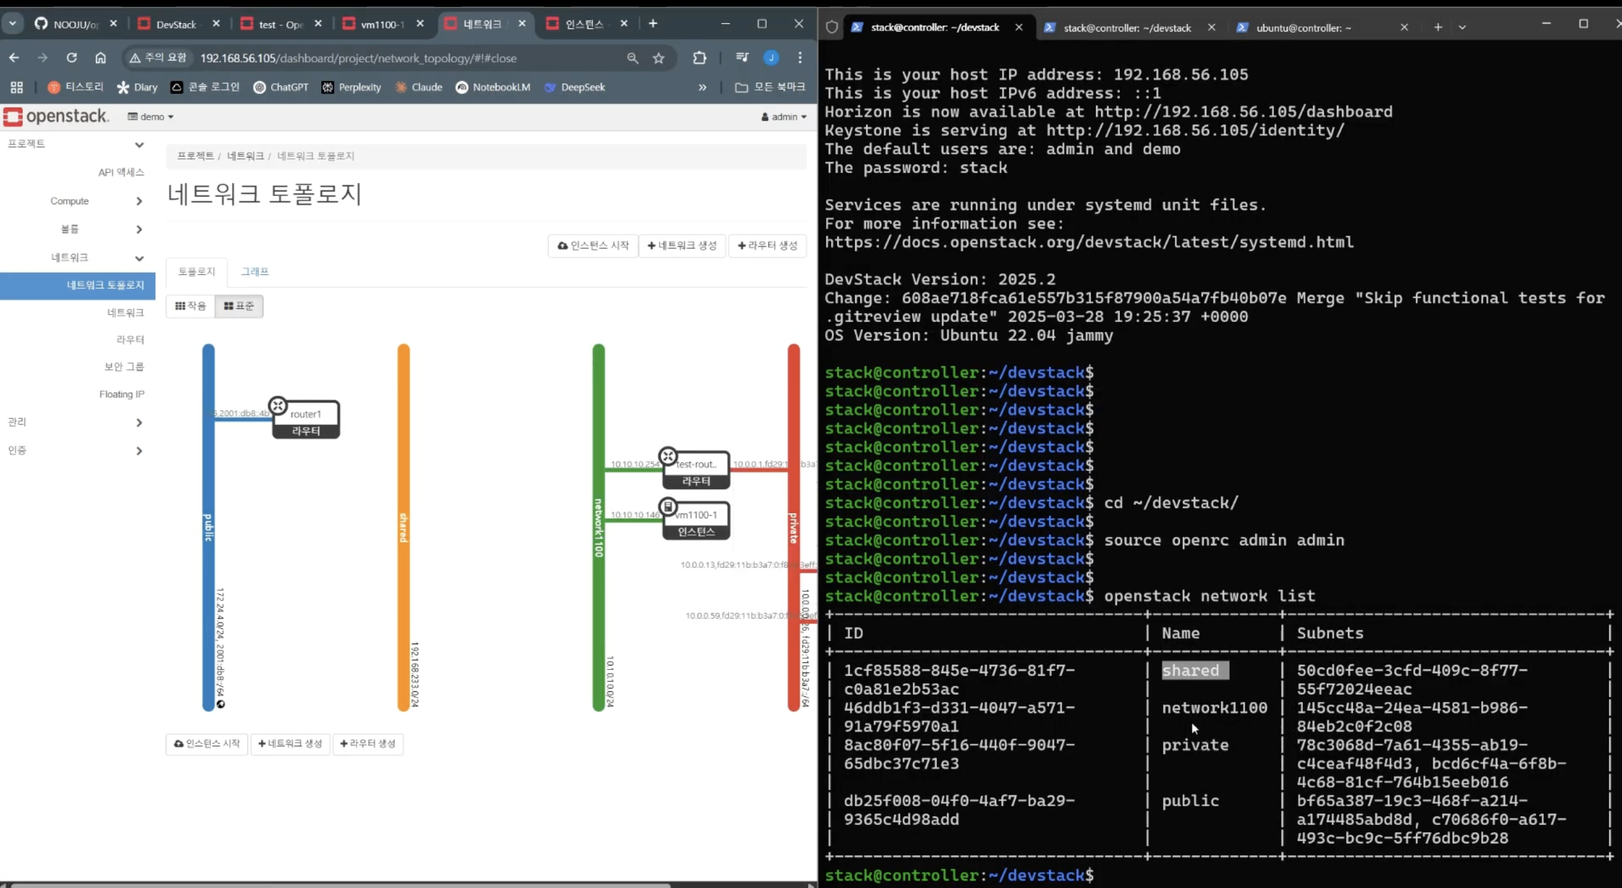Switch topology view to 작음 (small) mode
1622x888 pixels.
[191, 306]
